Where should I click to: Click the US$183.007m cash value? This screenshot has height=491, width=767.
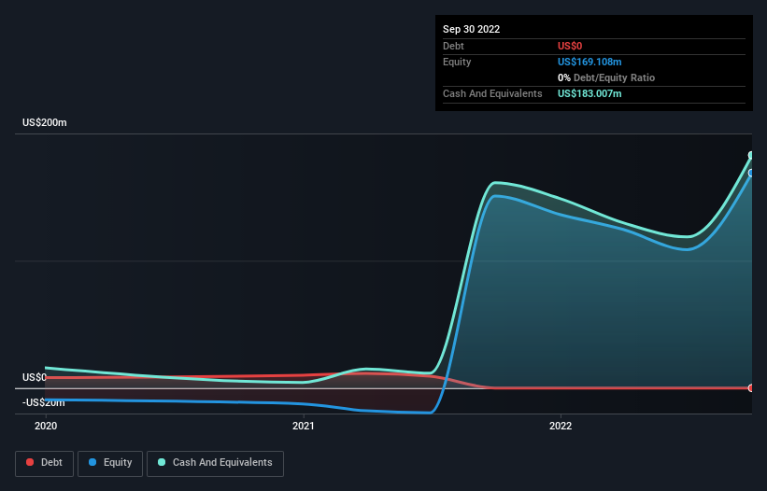(x=589, y=93)
